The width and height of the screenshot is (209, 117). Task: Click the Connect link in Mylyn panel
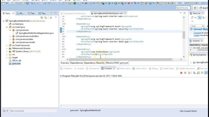tap(197, 32)
